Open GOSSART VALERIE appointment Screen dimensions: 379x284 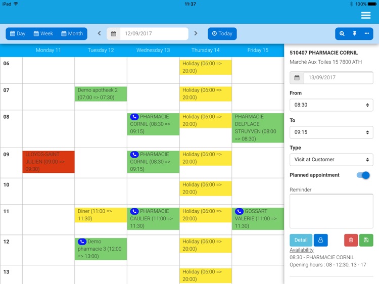click(x=258, y=218)
